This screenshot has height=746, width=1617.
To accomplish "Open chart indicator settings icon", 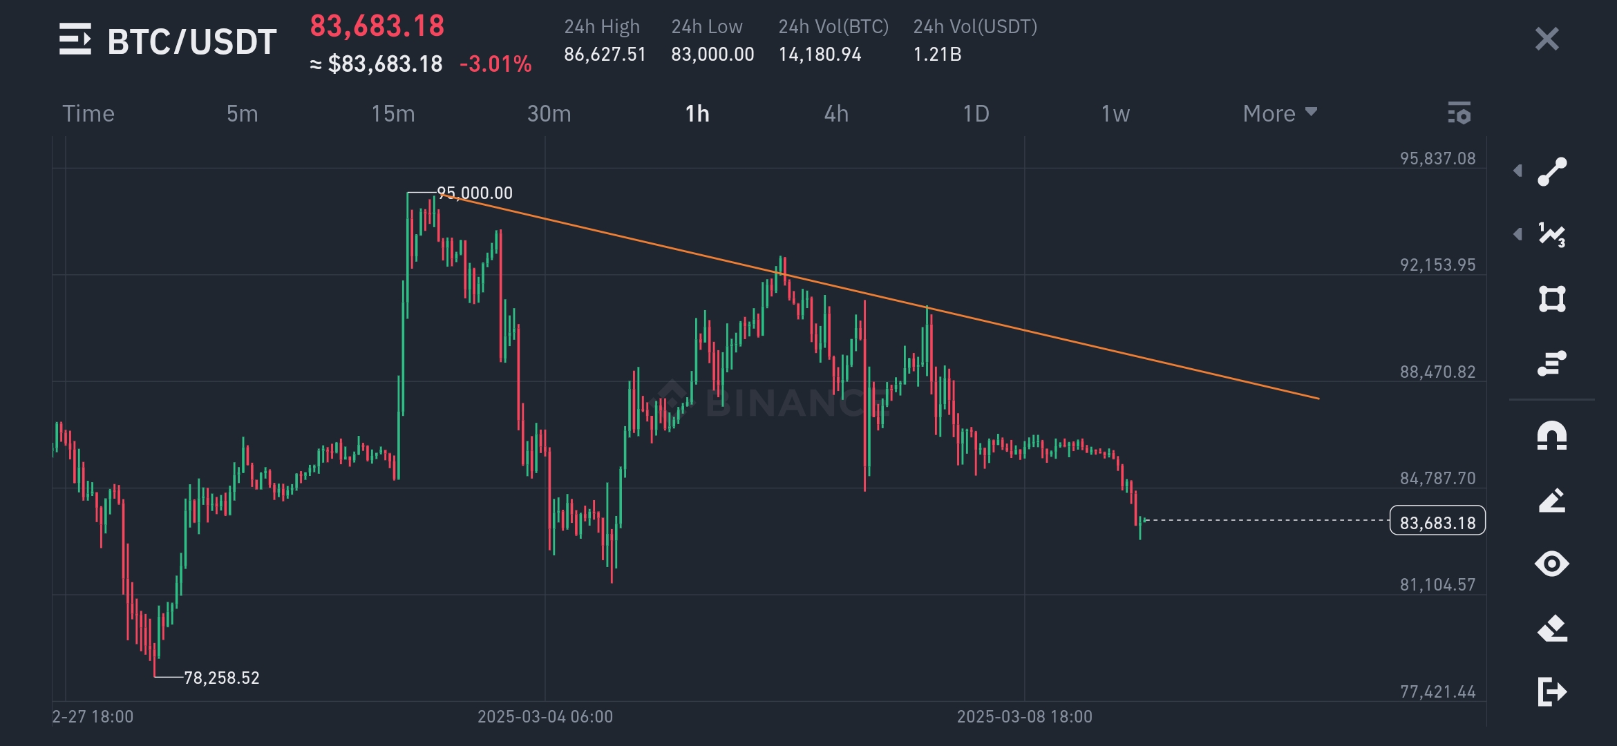I will [x=1459, y=113].
